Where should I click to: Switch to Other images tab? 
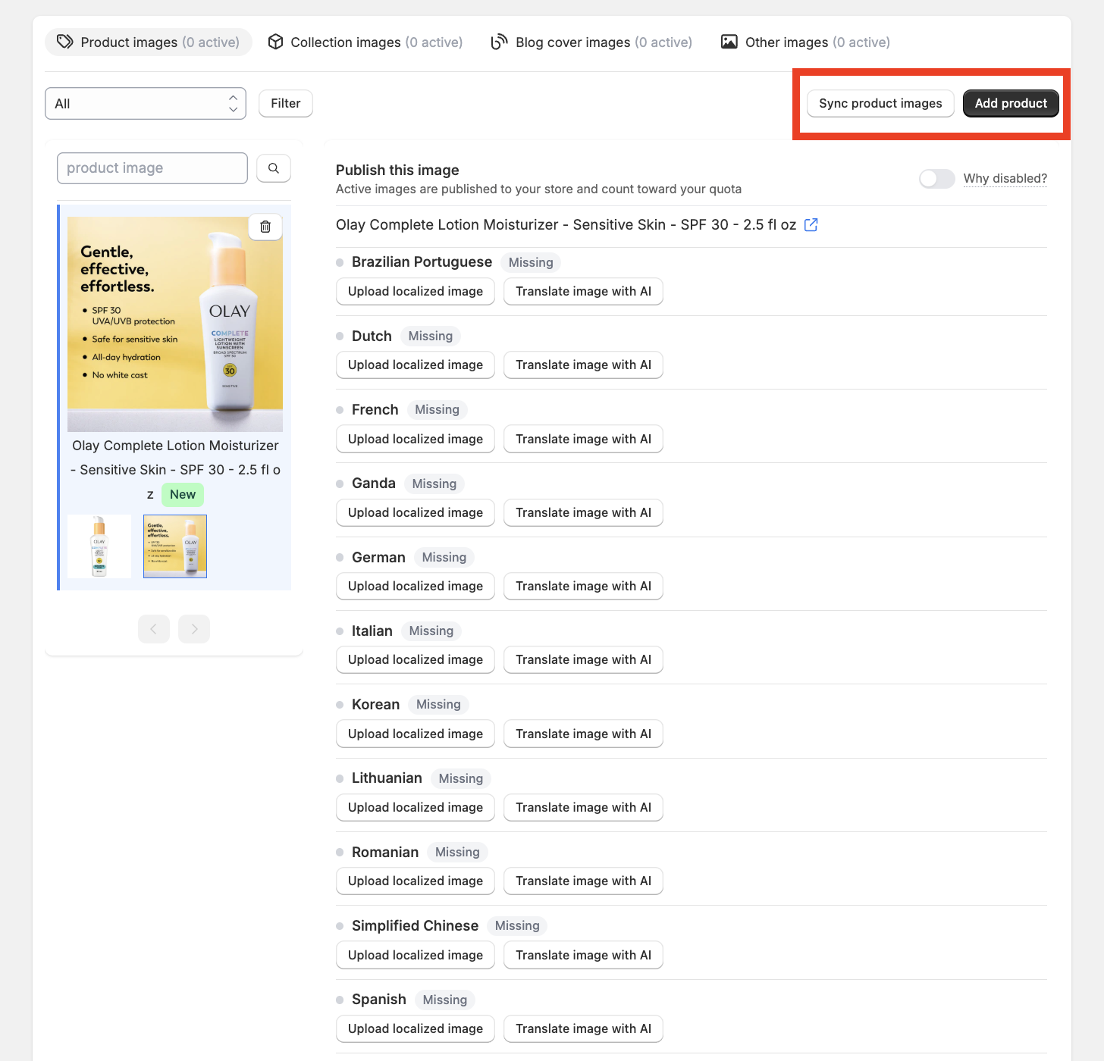pos(805,42)
